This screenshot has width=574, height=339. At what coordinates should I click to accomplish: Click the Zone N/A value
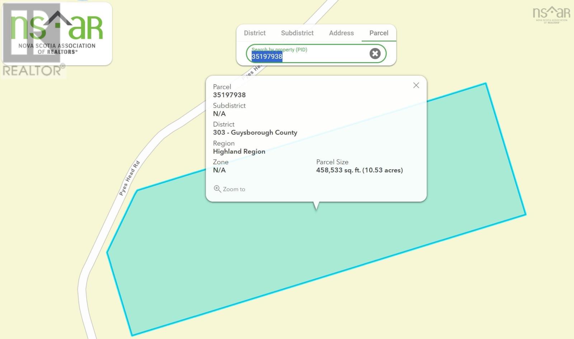[219, 170]
